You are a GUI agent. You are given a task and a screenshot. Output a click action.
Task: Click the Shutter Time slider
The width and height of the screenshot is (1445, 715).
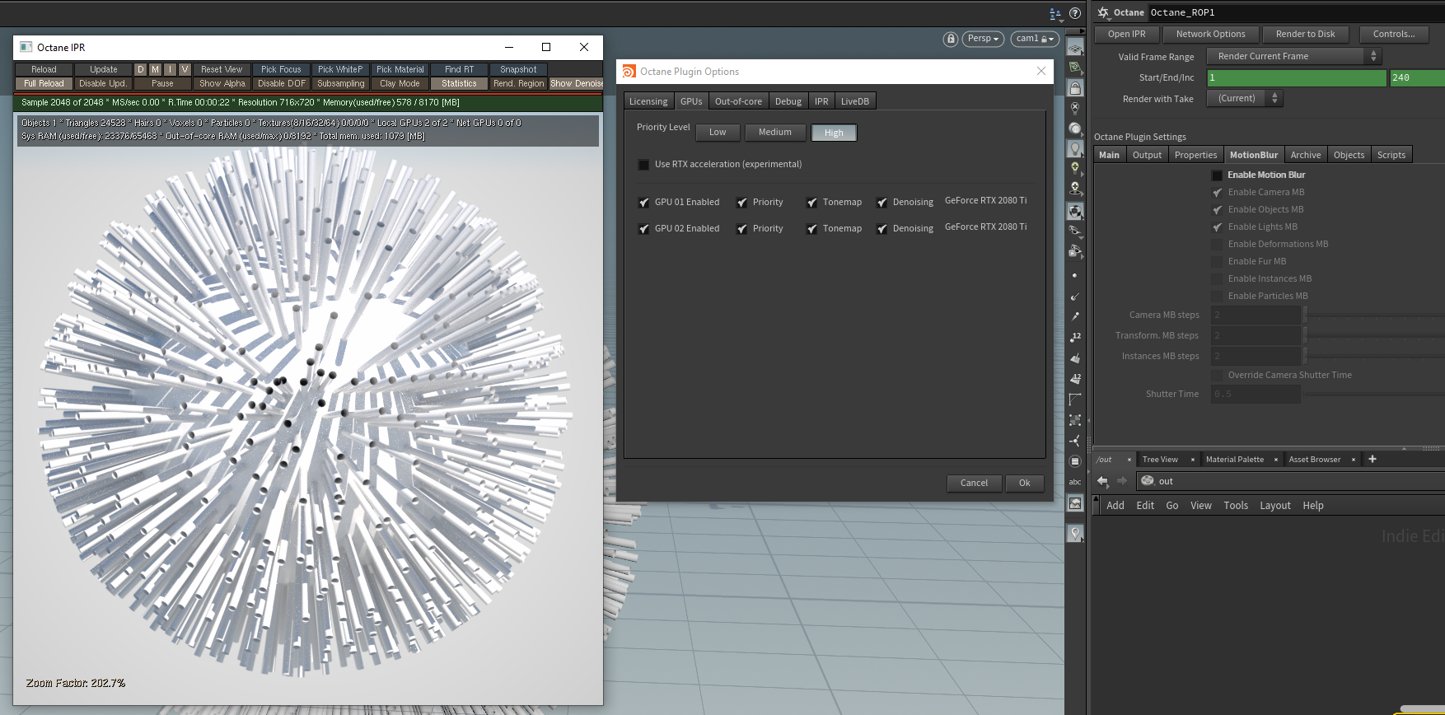[x=1376, y=394]
